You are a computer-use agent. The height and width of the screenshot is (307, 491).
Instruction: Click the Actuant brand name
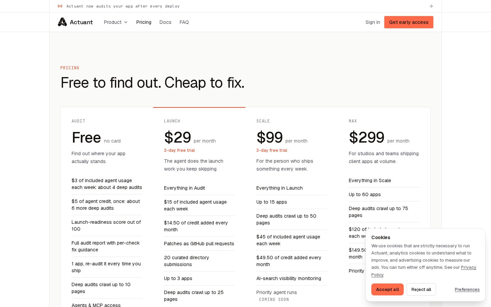[x=81, y=22]
